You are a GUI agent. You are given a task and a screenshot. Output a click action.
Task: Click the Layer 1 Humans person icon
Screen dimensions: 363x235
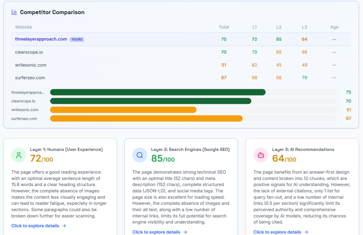[19, 155]
